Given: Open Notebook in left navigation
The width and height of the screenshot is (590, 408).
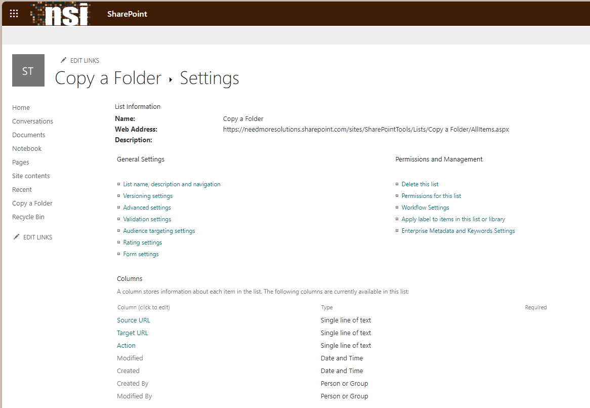Looking at the screenshot, I should [27, 149].
